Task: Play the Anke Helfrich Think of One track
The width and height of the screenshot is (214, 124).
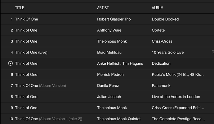Action: point(10,63)
